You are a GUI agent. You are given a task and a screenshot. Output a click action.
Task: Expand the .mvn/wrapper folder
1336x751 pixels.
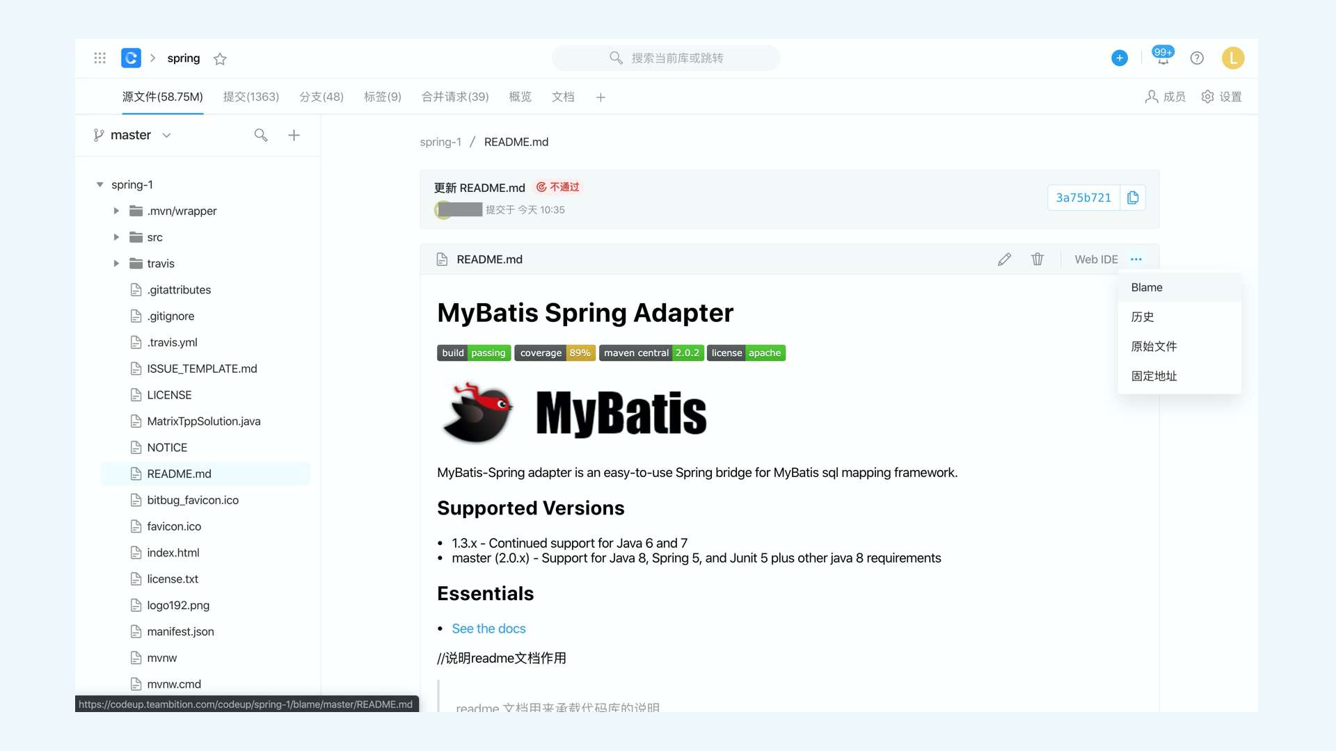116,211
